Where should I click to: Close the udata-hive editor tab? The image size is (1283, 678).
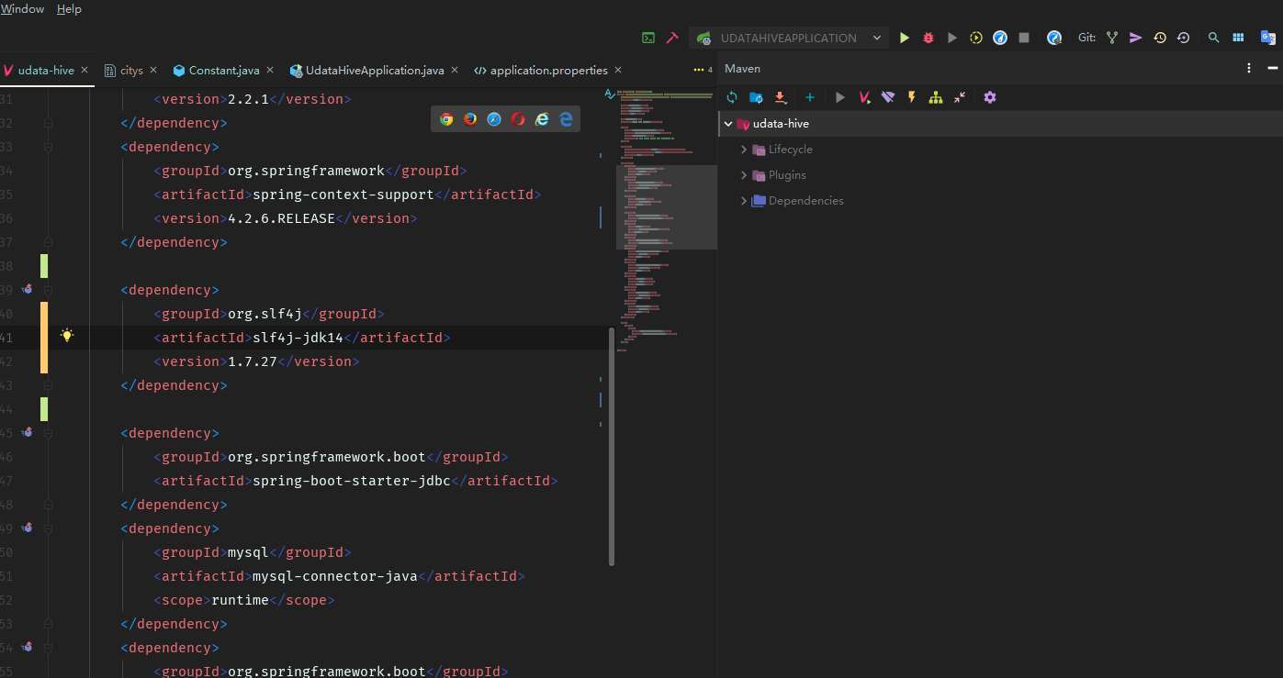click(x=84, y=71)
